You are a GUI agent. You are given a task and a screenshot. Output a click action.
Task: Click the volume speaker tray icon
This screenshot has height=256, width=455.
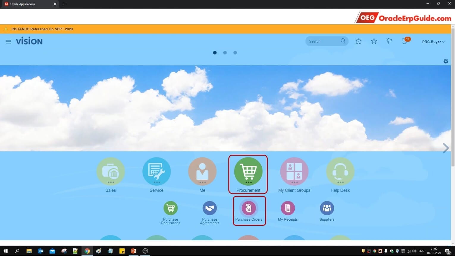coord(414,251)
